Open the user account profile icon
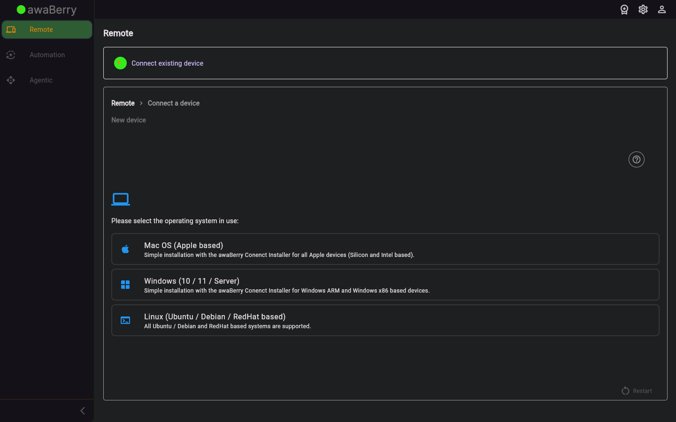 pyautogui.click(x=662, y=9)
